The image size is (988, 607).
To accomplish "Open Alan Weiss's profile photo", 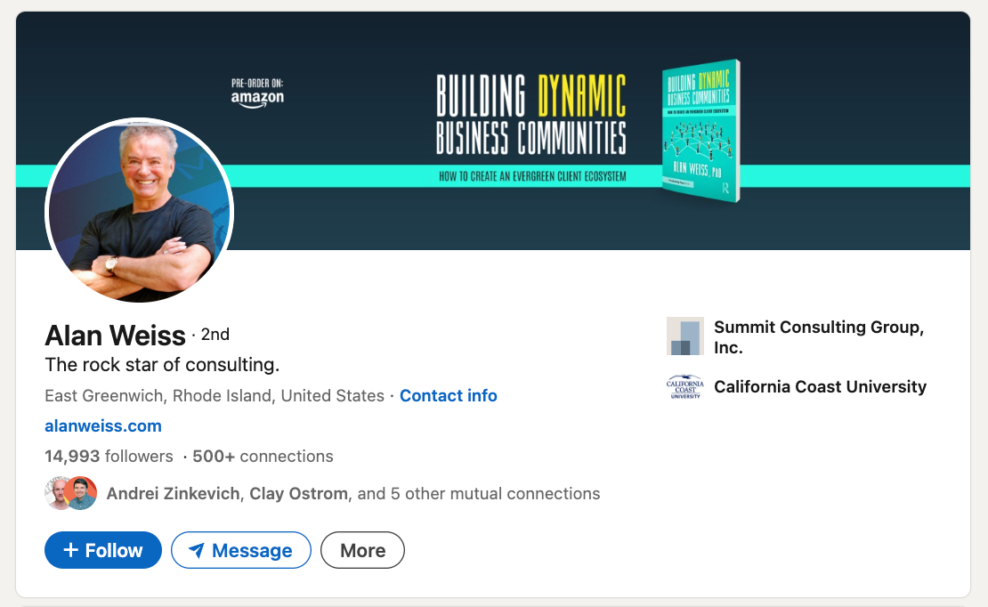I will (138, 211).
